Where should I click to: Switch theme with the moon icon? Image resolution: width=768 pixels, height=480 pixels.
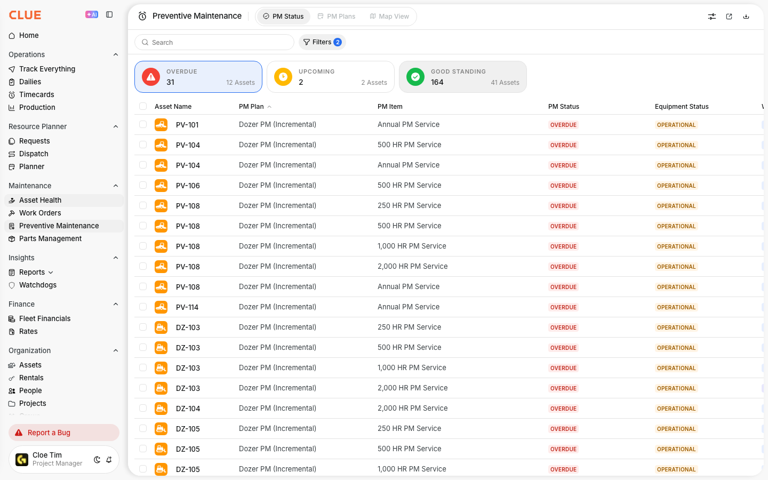97,460
